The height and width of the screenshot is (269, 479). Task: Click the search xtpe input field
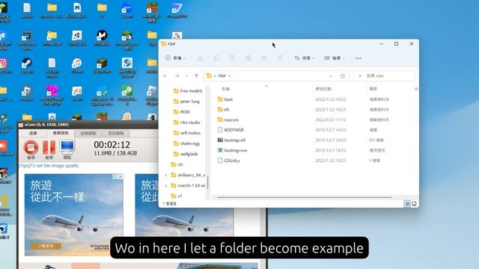pyautogui.click(x=384, y=75)
